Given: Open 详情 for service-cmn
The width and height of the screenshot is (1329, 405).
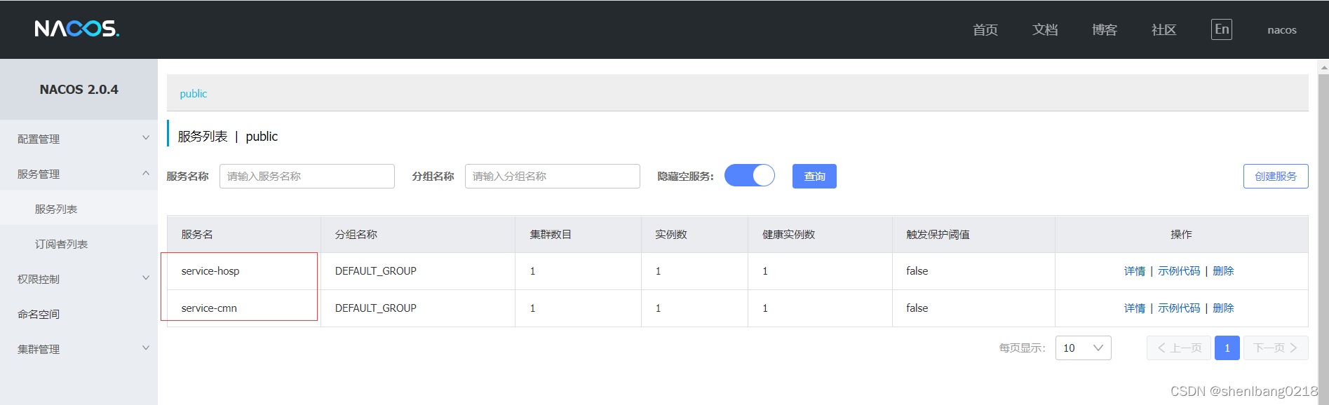Looking at the screenshot, I should [1135, 308].
